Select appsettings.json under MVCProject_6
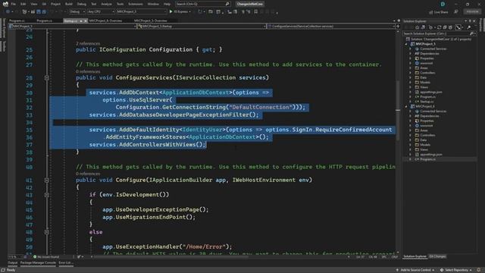485x273 pixels. 430,155
